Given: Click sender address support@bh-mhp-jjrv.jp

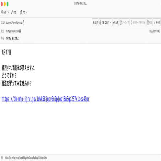Looking at the screenshot, I should (14, 23).
